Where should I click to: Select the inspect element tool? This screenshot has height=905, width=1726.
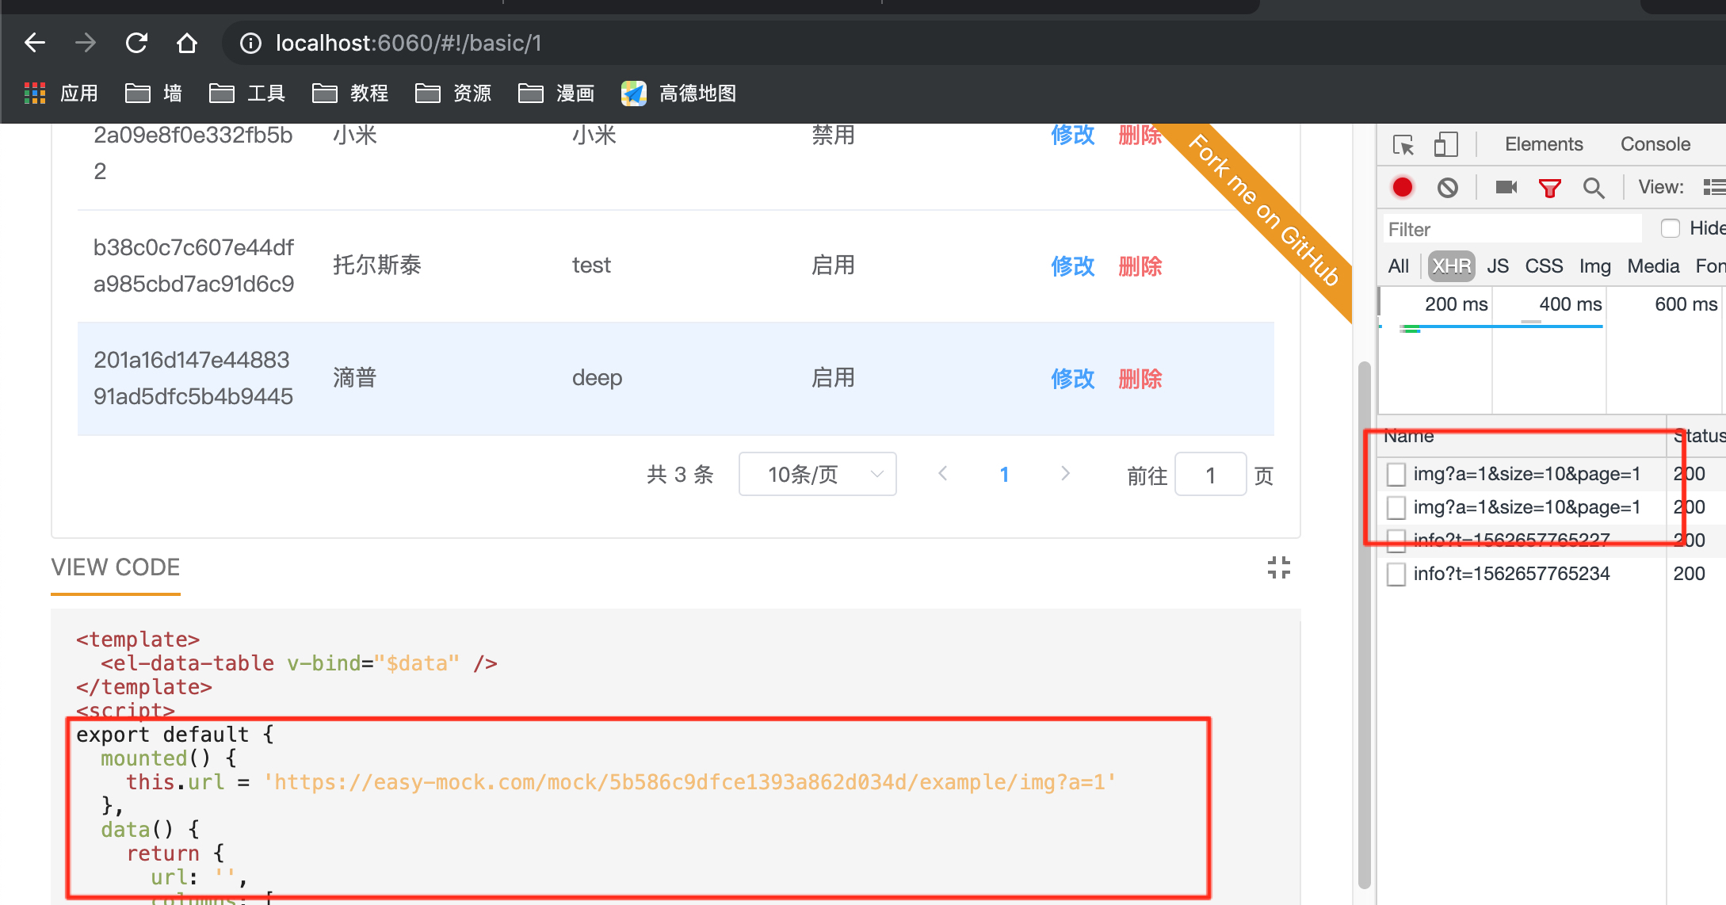[1403, 144]
